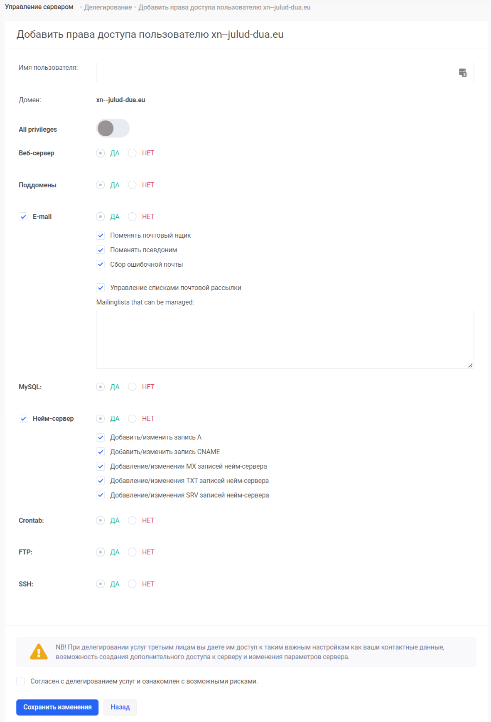Screen dimensions: 491x722
Task: Select НЕТ for Поддомены
Action: [132, 185]
